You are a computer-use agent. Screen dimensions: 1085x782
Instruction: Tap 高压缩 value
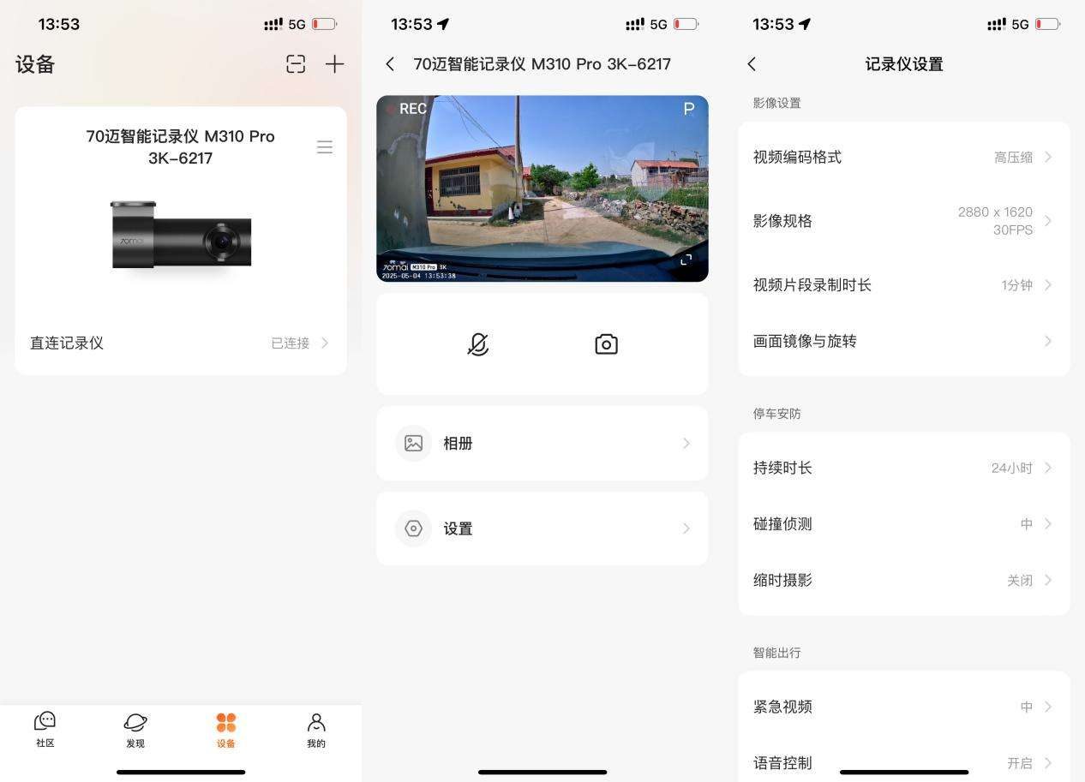pyautogui.click(x=1013, y=158)
